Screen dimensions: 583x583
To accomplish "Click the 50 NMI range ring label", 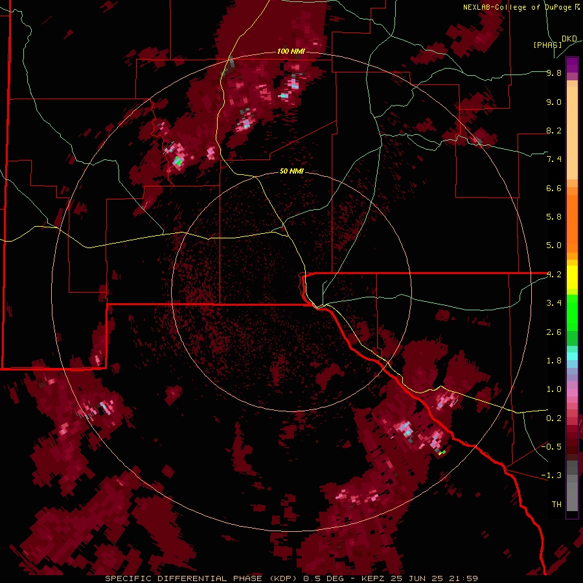I will (292, 171).
